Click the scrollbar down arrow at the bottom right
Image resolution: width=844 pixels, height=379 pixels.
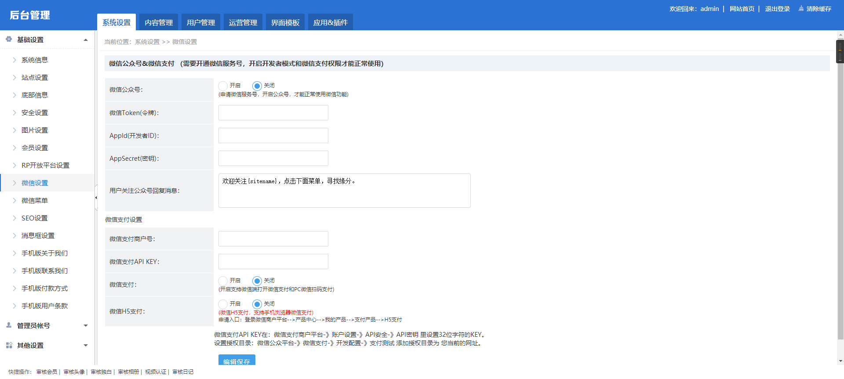tap(840, 361)
